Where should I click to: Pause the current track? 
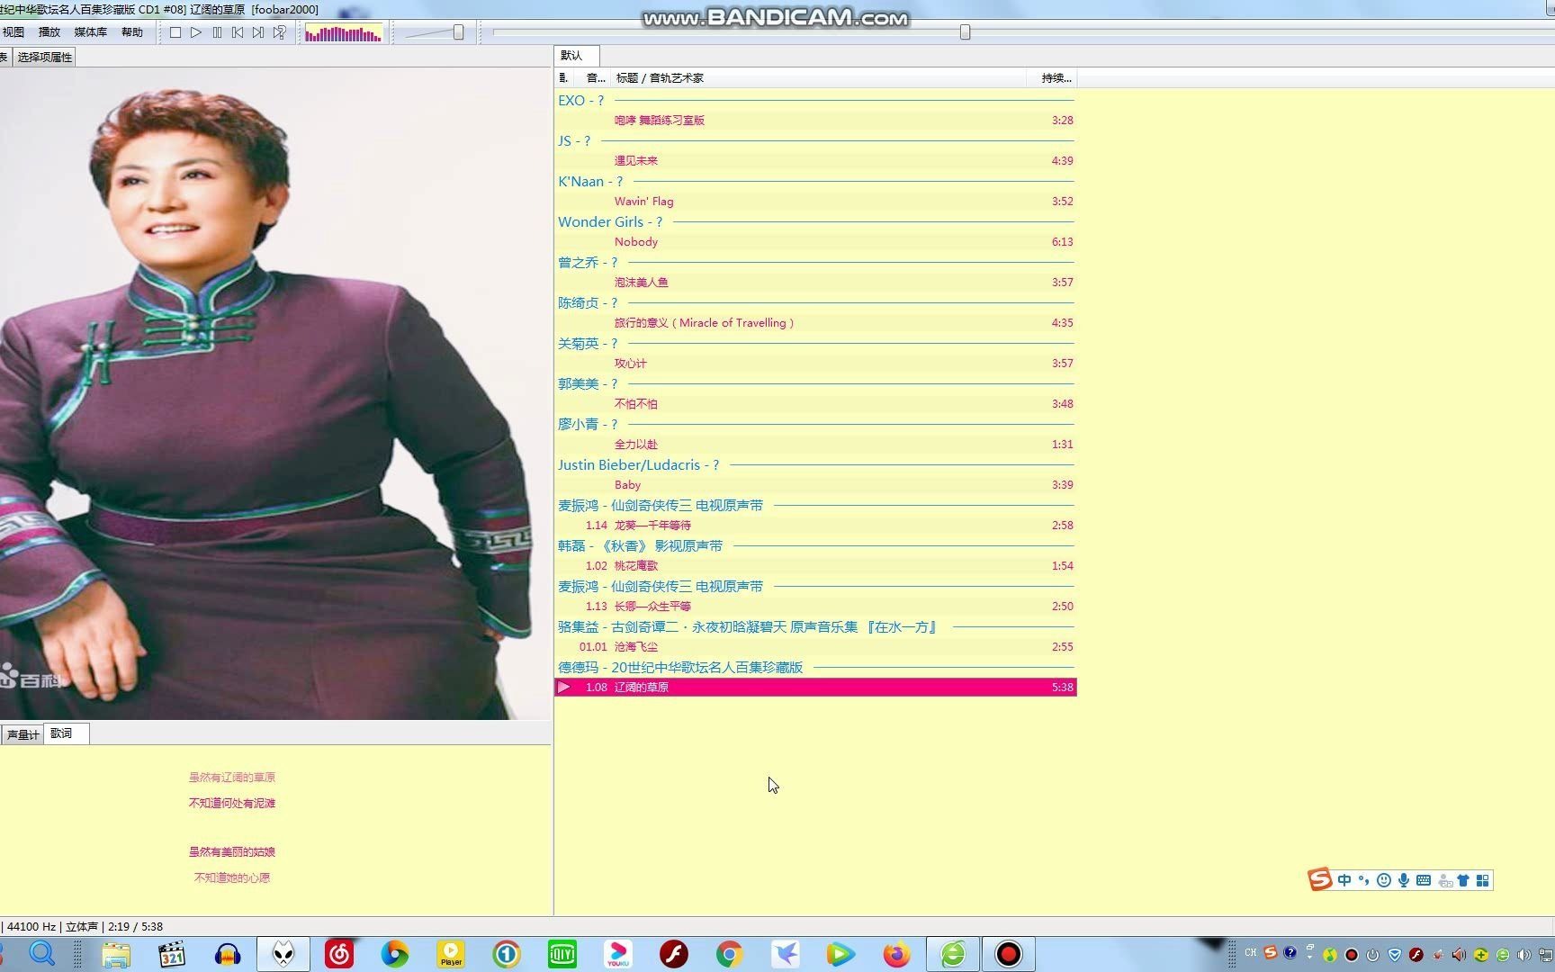pyautogui.click(x=217, y=32)
